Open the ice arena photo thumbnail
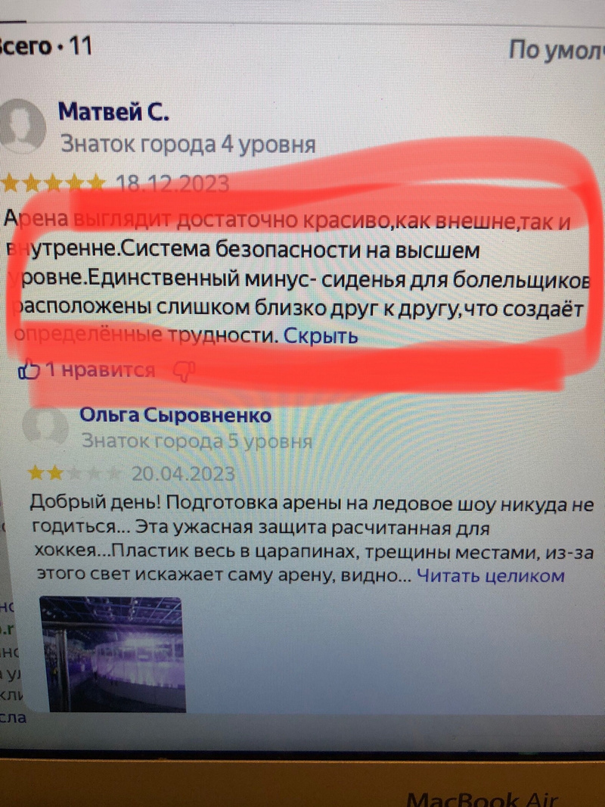 [x=113, y=654]
